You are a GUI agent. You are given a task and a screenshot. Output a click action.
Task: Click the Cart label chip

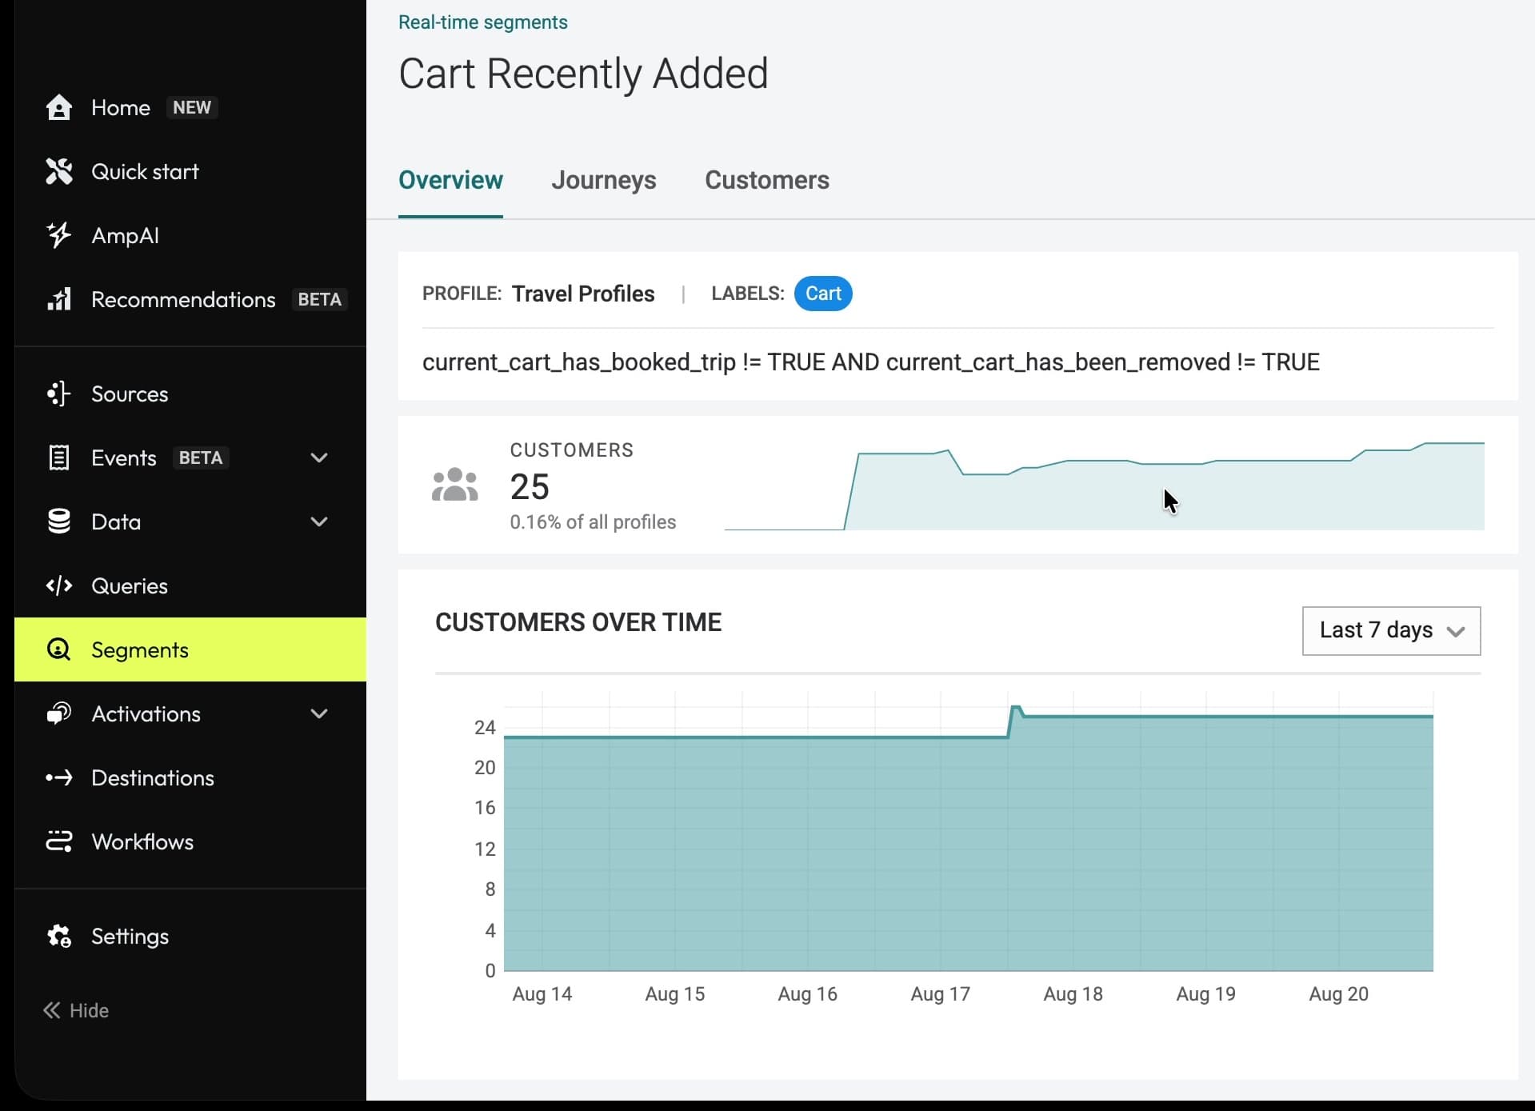pyautogui.click(x=823, y=294)
